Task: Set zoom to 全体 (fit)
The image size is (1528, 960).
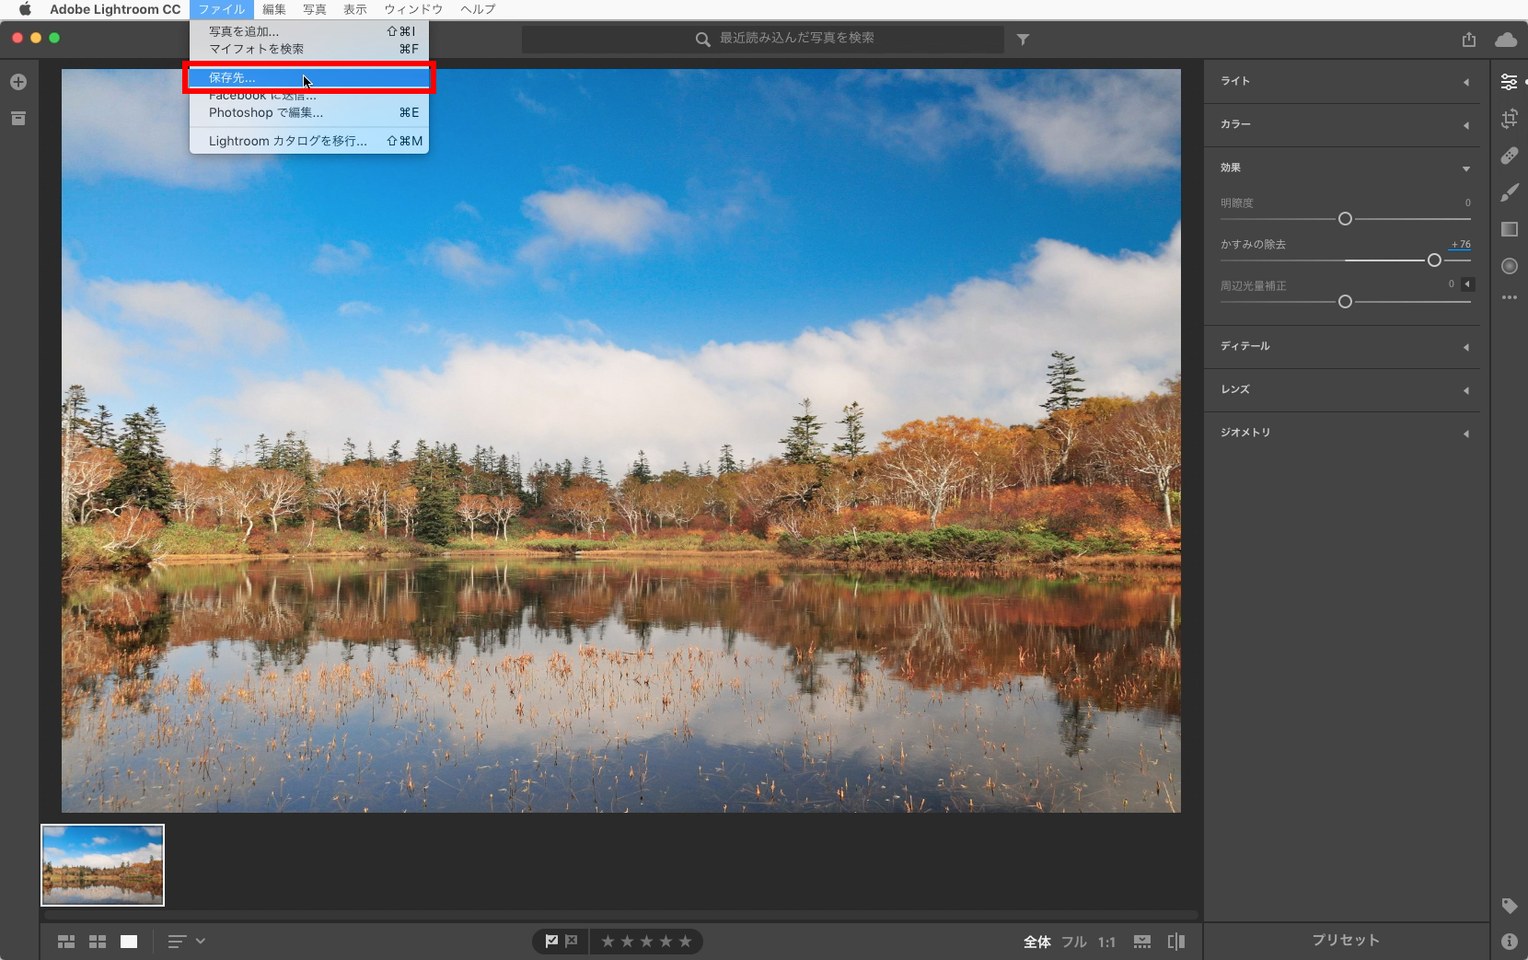Action: [1037, 942]
